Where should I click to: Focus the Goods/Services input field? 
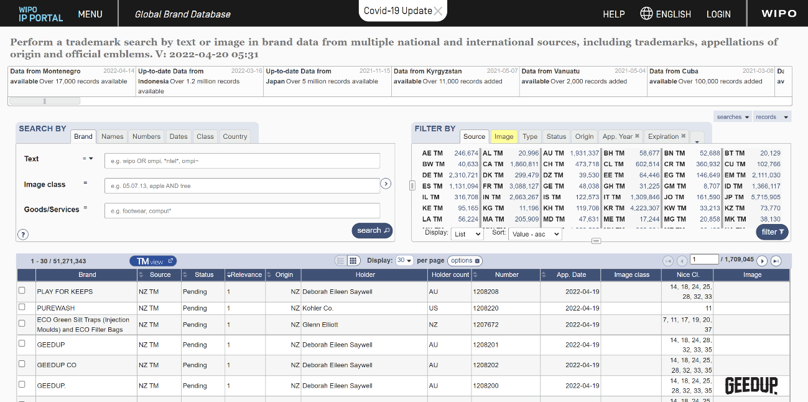pyautogui.click(x=242, y=210)
